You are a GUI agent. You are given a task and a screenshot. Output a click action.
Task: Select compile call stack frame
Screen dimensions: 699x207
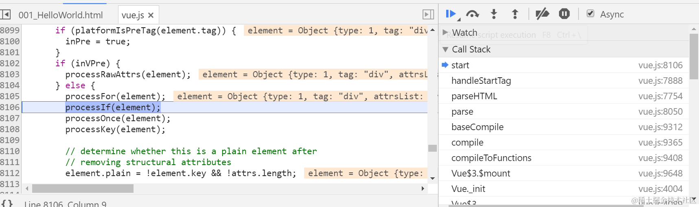coord(564,142)
